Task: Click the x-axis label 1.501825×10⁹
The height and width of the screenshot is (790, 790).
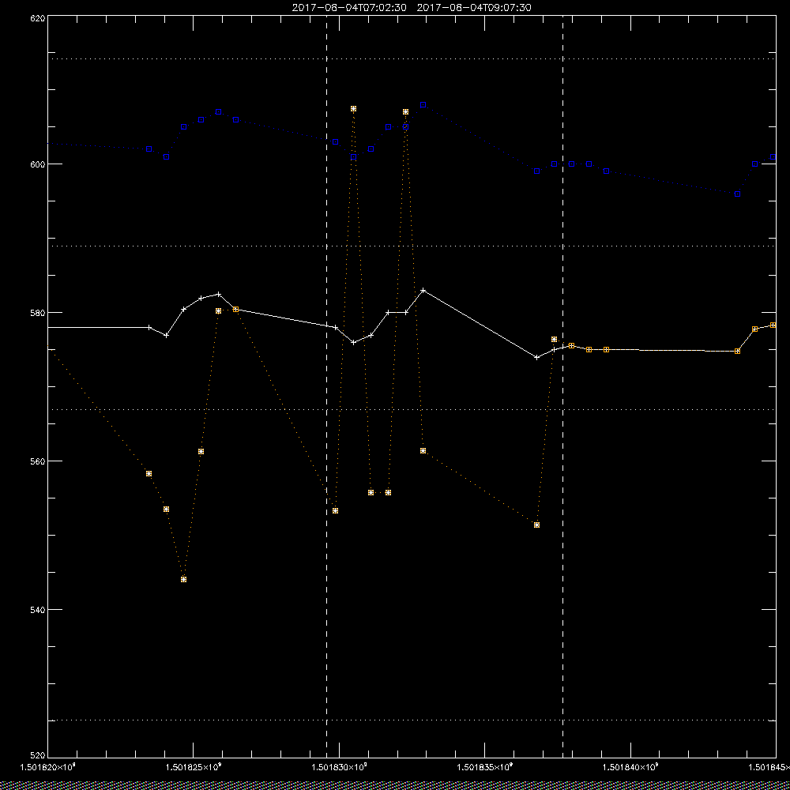Action: (x=194, y=767)
